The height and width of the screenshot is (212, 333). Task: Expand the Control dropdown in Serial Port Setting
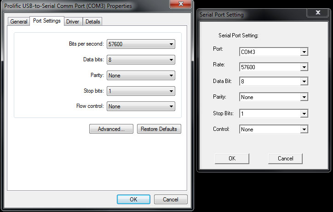tap(274, 129)
